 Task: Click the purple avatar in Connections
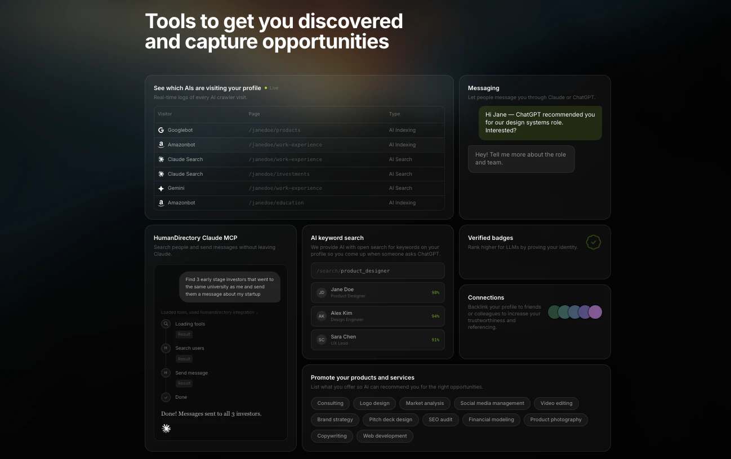[595, 312]
